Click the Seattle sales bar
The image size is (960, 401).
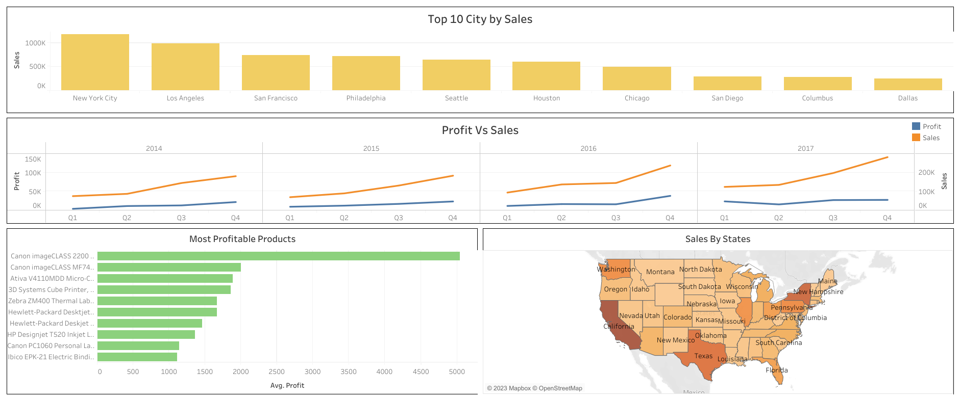(456, 75)
